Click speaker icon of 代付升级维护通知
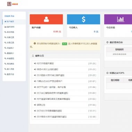 [35, 64]
